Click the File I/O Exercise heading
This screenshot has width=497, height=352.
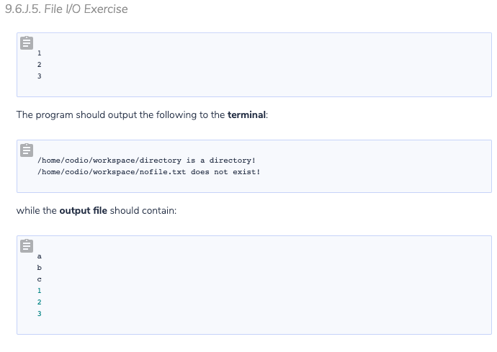click(66, 9)
